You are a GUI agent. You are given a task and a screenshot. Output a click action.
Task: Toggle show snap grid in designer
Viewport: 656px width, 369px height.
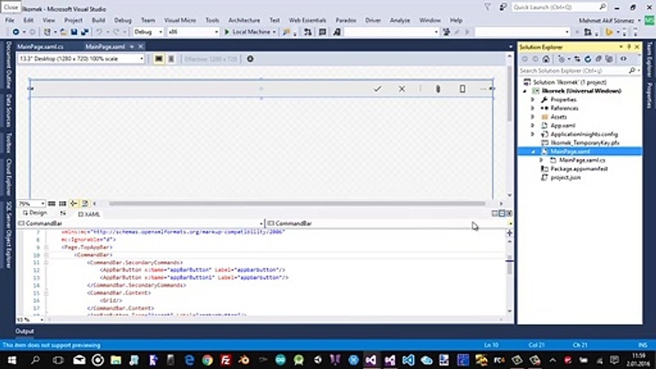[52, 203]
